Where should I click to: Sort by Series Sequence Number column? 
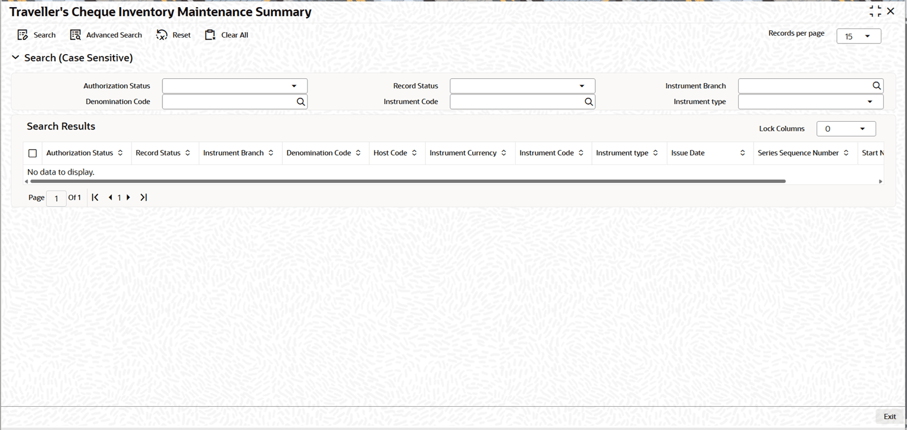(x=846, y=153)
